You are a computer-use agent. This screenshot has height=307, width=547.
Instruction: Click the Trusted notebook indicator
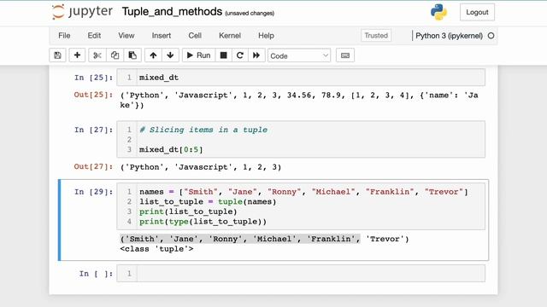coord(376,36)
